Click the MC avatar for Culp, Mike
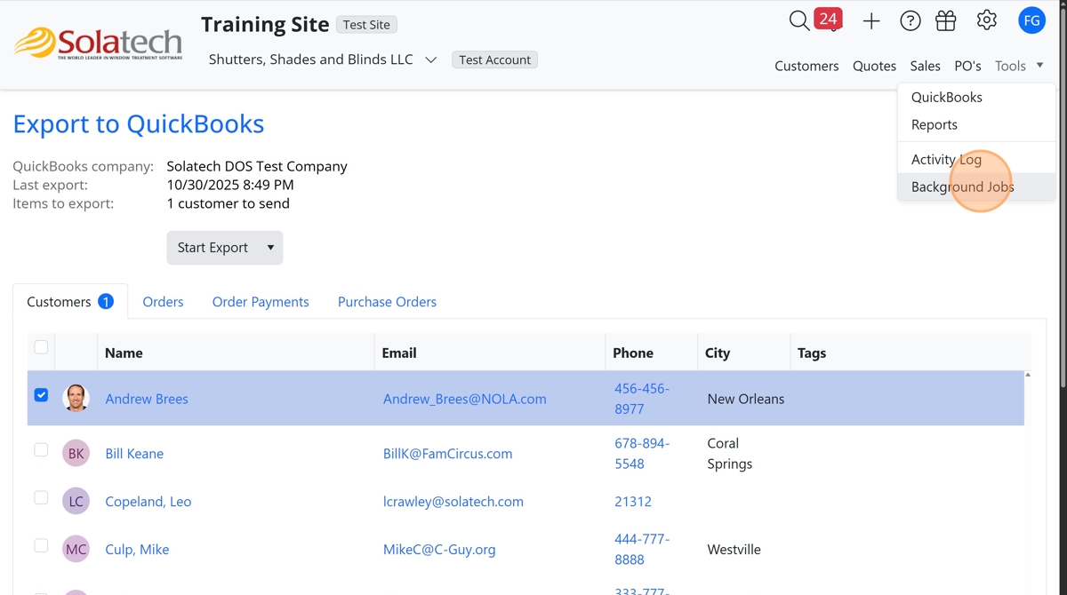Viewport: 1067px width, 595px height. pyautogui.click(x=76, y=549)
